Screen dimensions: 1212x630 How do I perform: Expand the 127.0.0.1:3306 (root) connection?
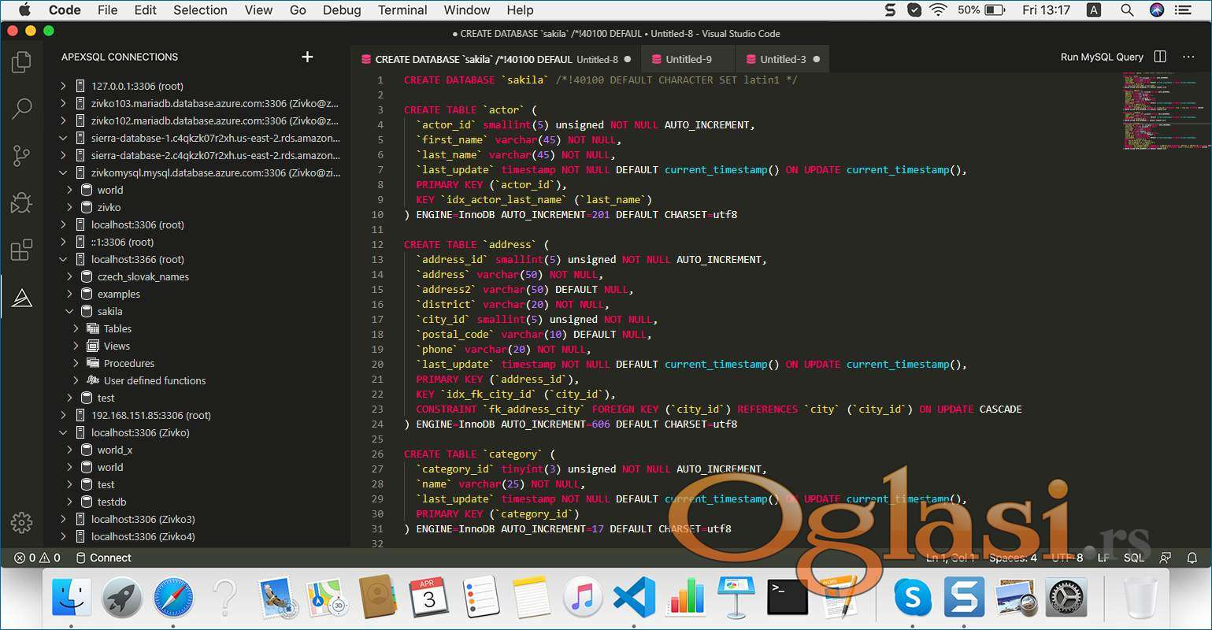[x=63, y=86]
